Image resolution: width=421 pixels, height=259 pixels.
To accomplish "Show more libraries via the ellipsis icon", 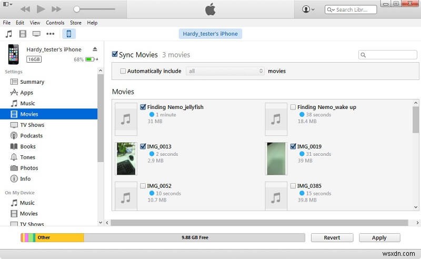I will pos(50,34).
